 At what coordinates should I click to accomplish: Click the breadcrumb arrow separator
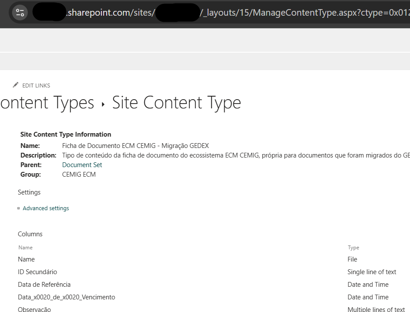tap(103, 104)
